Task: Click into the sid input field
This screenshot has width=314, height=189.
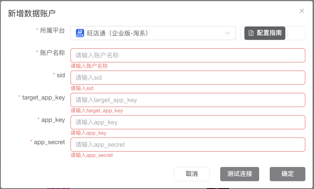Action: point(188,78)
